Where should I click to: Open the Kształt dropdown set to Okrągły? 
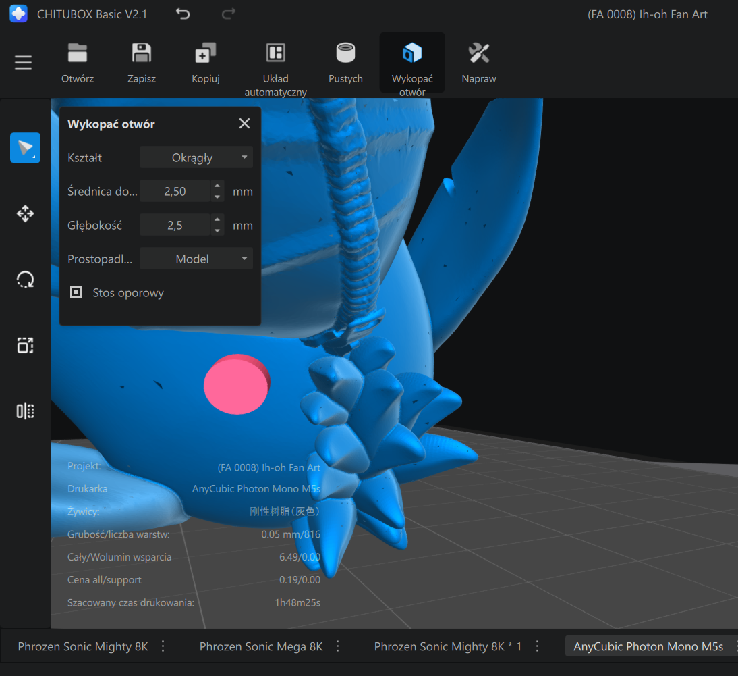pyautogui.click(x=196, y=157)
